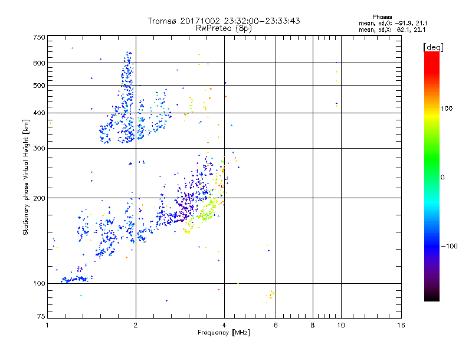Screen dimensions: 472x354
Task: Click the '75' y-axis tick label
Action: click(x=41, y=316)
